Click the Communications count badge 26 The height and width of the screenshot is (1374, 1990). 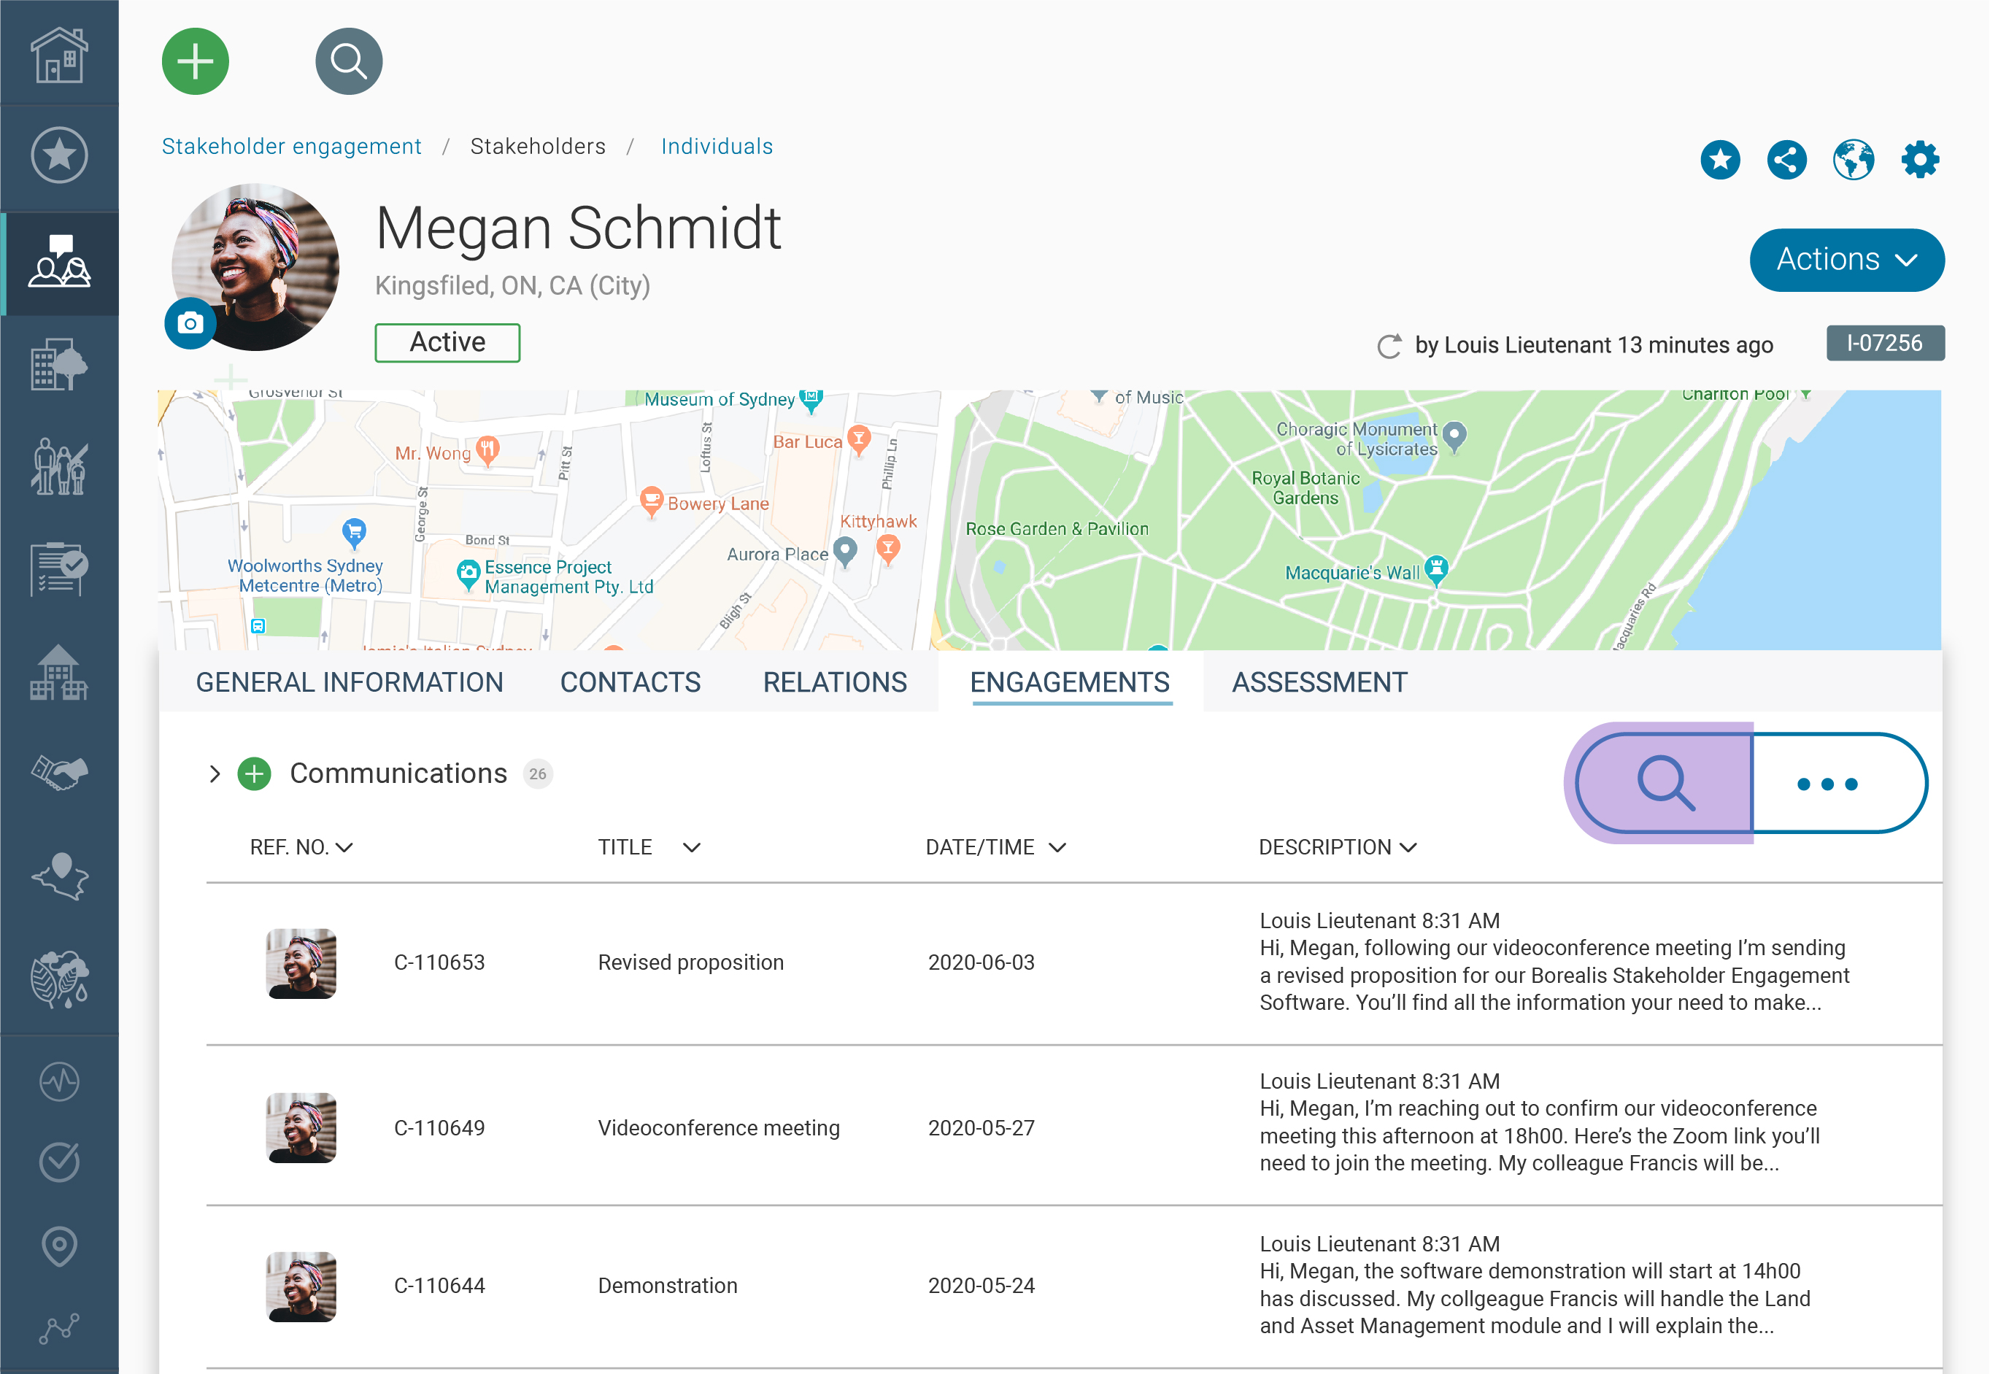pos(538,774)
